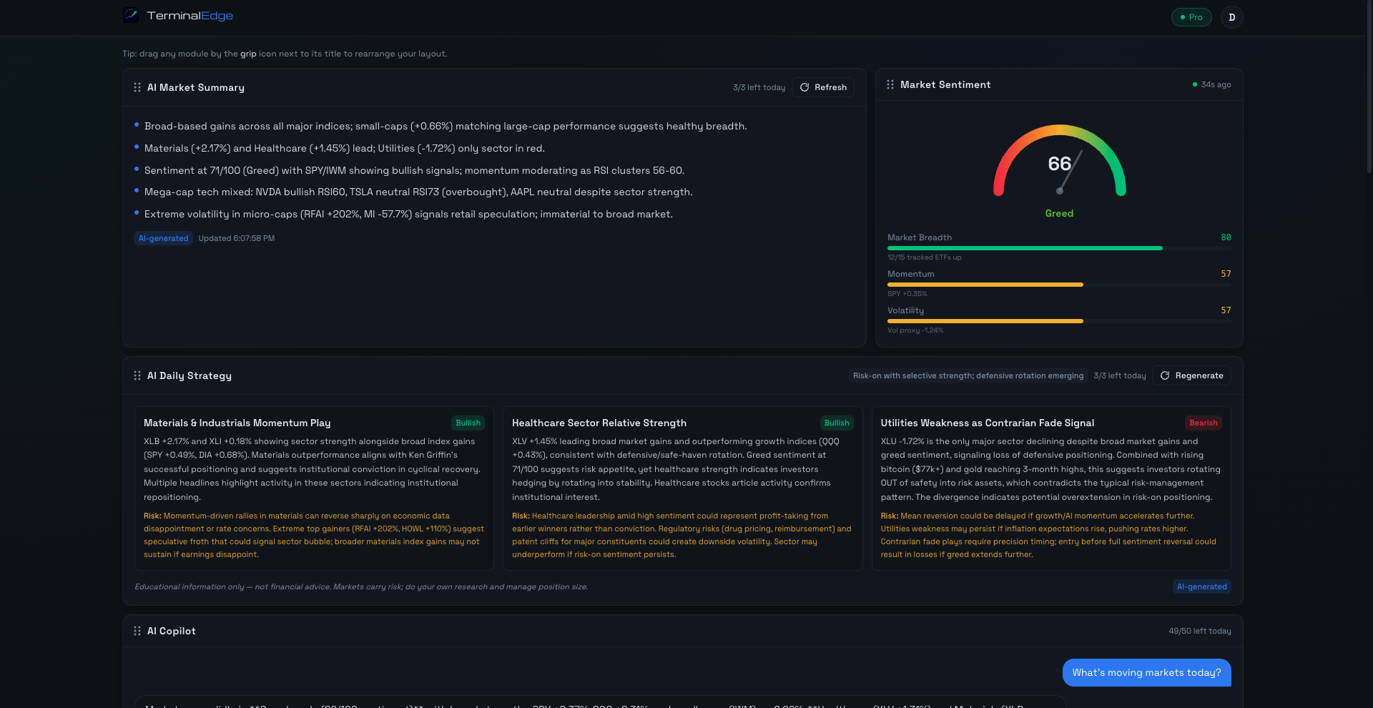Click the Momentum progress bar

coord(1059,285)
